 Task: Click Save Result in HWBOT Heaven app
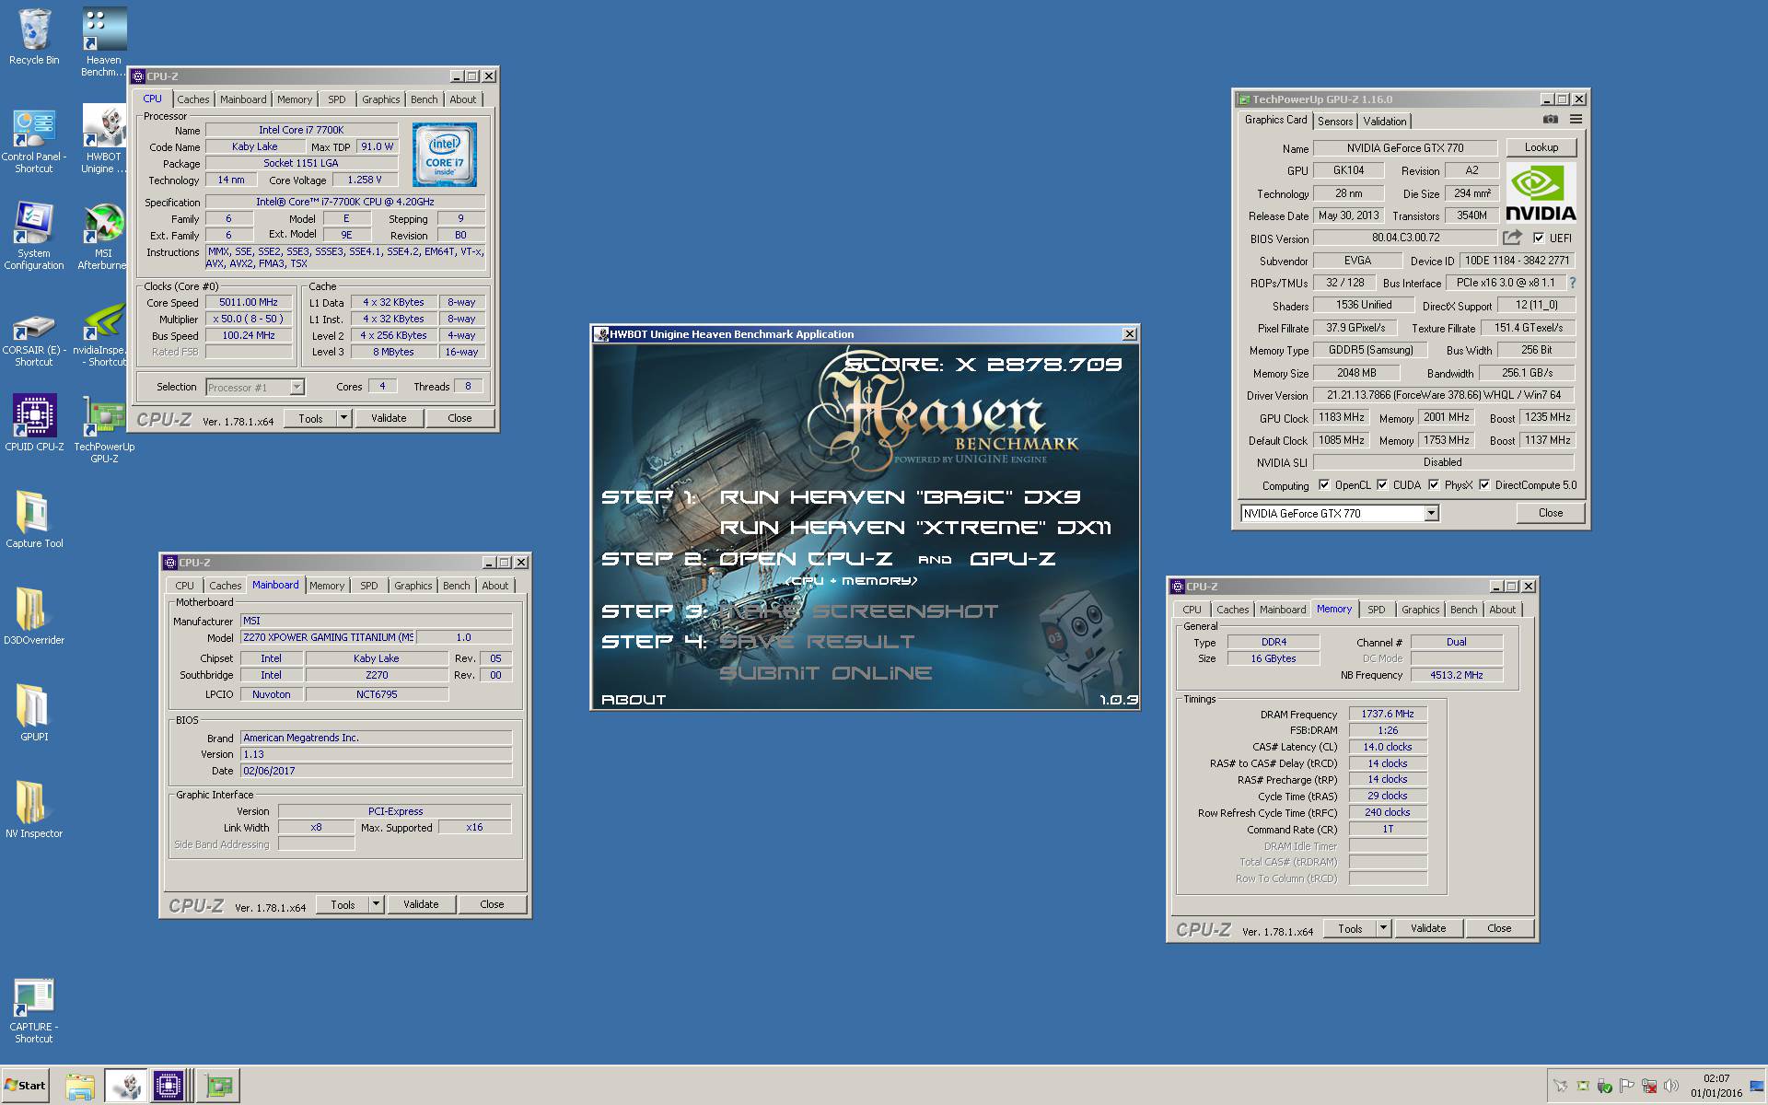click(x=817, y=642)
